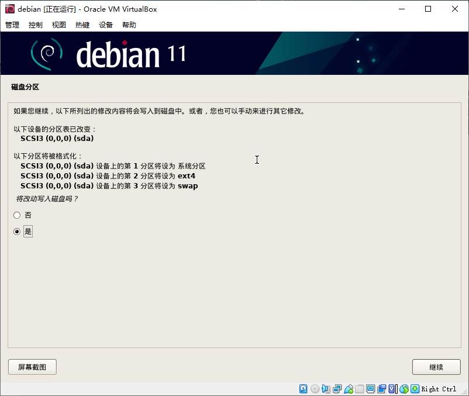Click the 磁盘分区 heading
Screen dimensions: 469x396
click(25, 87)
